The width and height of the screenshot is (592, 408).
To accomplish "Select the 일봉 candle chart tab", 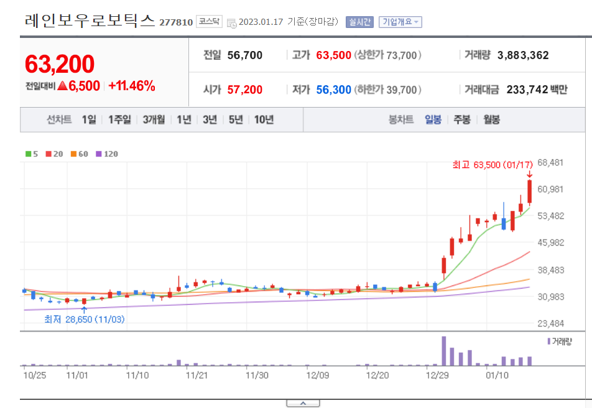I will 433,120.
